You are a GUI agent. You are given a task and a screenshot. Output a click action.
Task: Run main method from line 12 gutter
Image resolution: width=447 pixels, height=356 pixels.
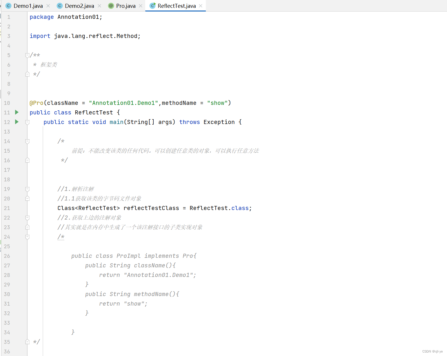coord(17,122)
